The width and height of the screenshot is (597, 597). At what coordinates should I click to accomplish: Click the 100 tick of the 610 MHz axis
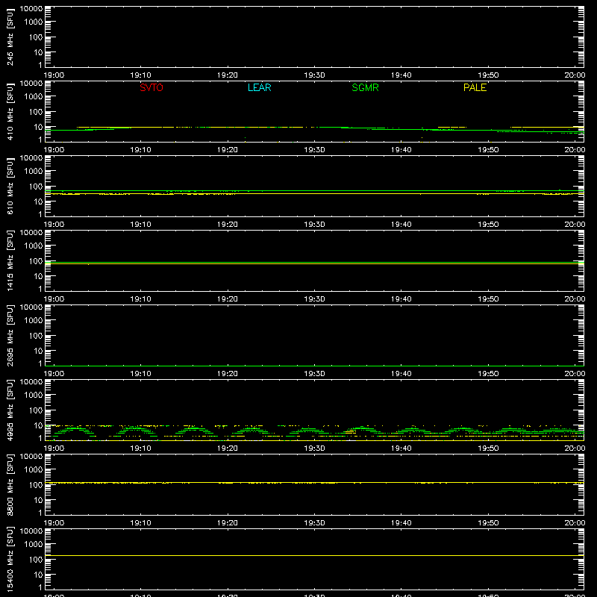pos(36,187)
